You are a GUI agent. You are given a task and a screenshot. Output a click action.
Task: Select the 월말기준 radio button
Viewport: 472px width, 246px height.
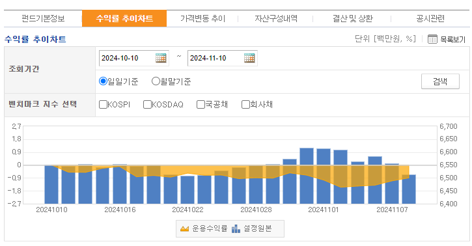156,81
